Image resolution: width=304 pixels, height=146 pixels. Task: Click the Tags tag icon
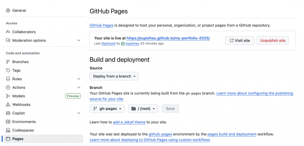point(8,70)
